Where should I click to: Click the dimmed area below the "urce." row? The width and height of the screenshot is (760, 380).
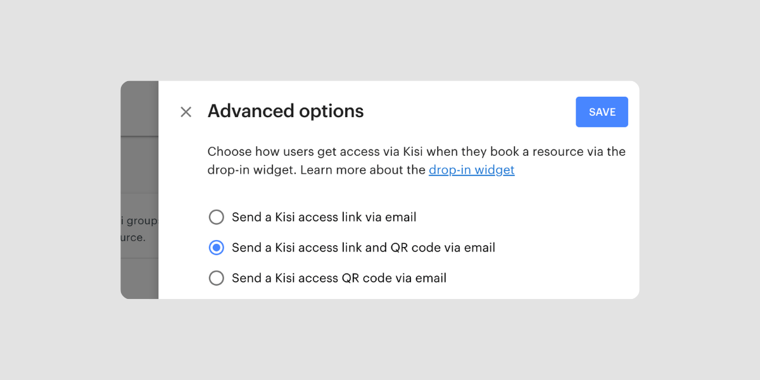point(139,277)
